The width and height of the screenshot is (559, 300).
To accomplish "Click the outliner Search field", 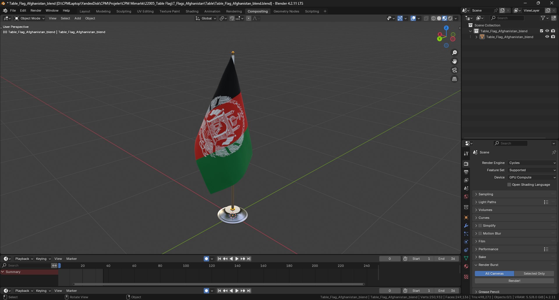I will [x=507, y=18].
